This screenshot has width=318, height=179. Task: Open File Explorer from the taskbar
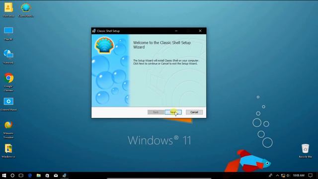[39, 176]
